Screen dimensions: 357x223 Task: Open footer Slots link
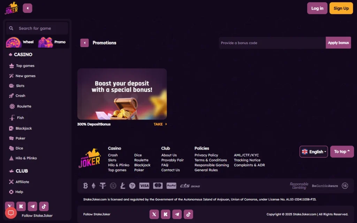click(112, 160)
